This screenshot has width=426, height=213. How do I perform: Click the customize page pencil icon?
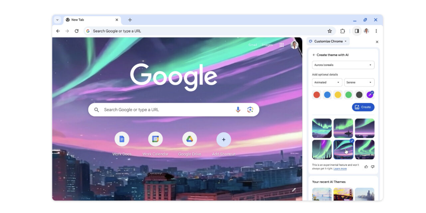pos(294,190)
